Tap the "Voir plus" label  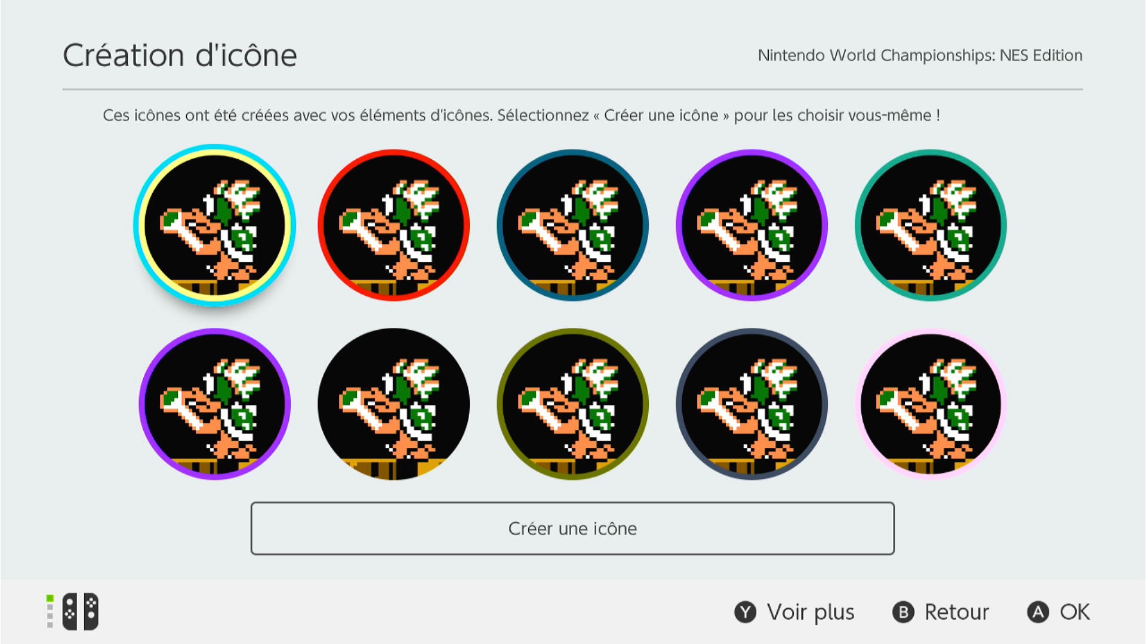coord(810,612)
